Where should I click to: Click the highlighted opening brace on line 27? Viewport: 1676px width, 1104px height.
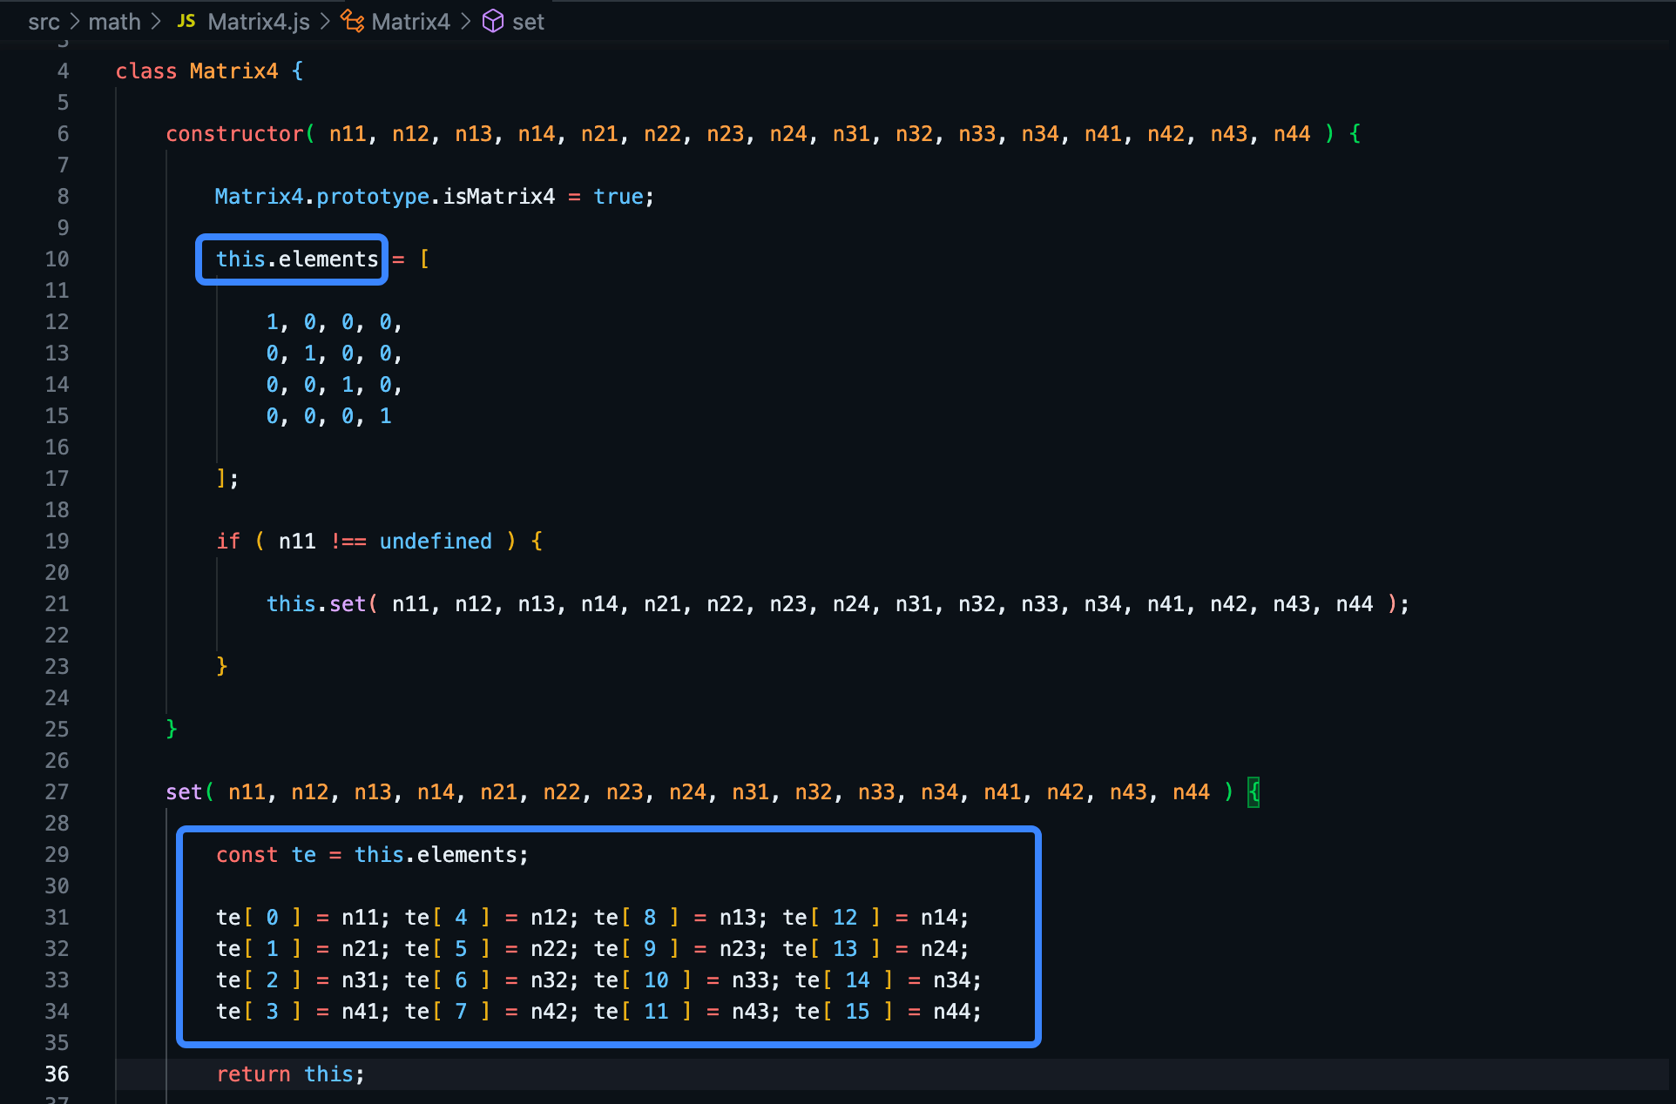(x=1254, y=792)
